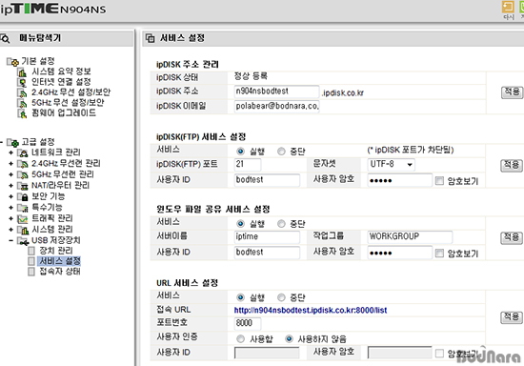Click the USB 저장장치 icon
The width and height of the screenshot is (524, 366).
23,241
